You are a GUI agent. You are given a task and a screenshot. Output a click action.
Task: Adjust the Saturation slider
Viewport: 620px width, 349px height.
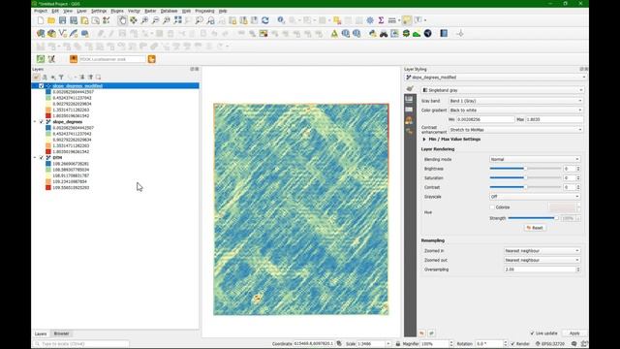coord(525,178)
